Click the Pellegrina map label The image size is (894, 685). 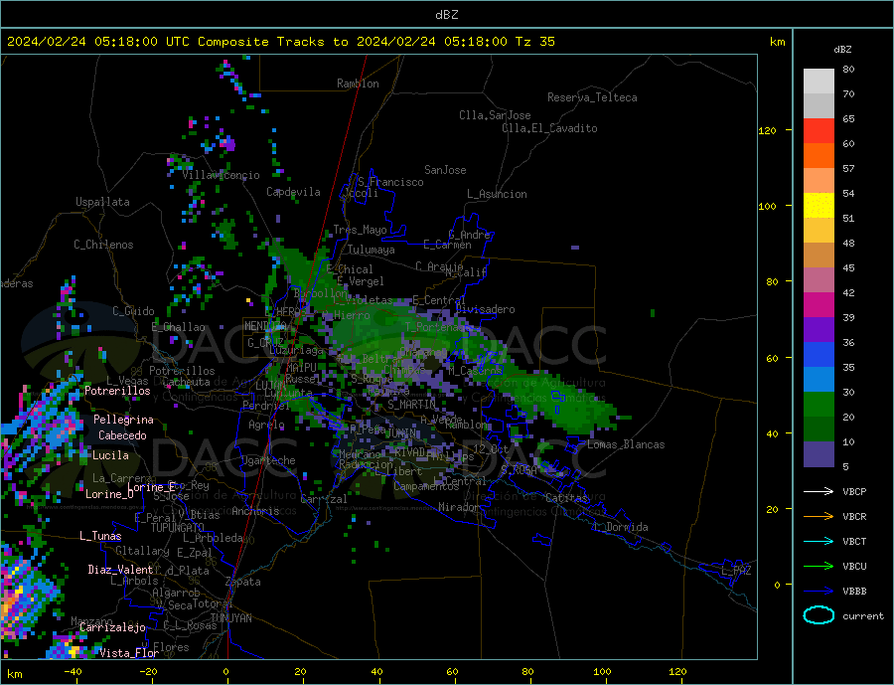123,420
